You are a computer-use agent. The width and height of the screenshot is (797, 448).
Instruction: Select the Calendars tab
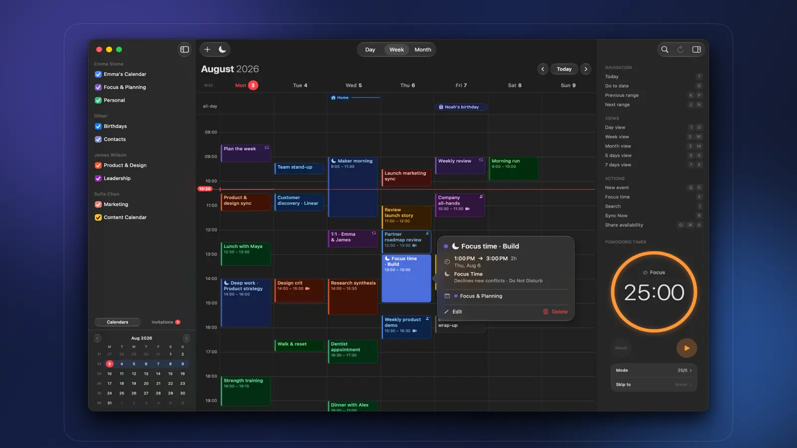tap(118, 322)
